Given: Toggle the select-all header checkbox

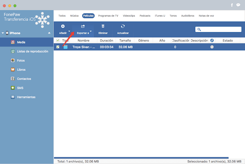Looking at the screenshot, I should pyautogui.click(x=58, y=40).
